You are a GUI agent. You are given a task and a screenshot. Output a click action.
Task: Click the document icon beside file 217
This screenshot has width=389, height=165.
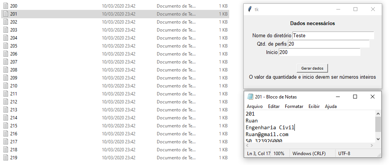6,142
